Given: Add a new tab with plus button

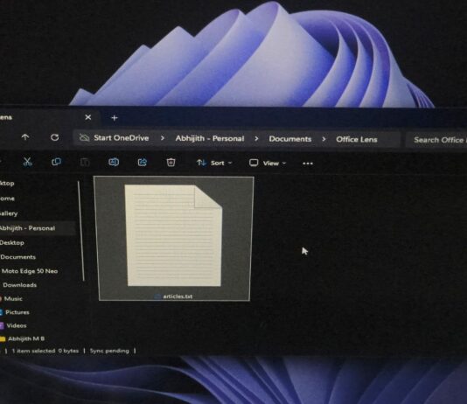Looking at the screenshot, I should click(x=114, y=118).
